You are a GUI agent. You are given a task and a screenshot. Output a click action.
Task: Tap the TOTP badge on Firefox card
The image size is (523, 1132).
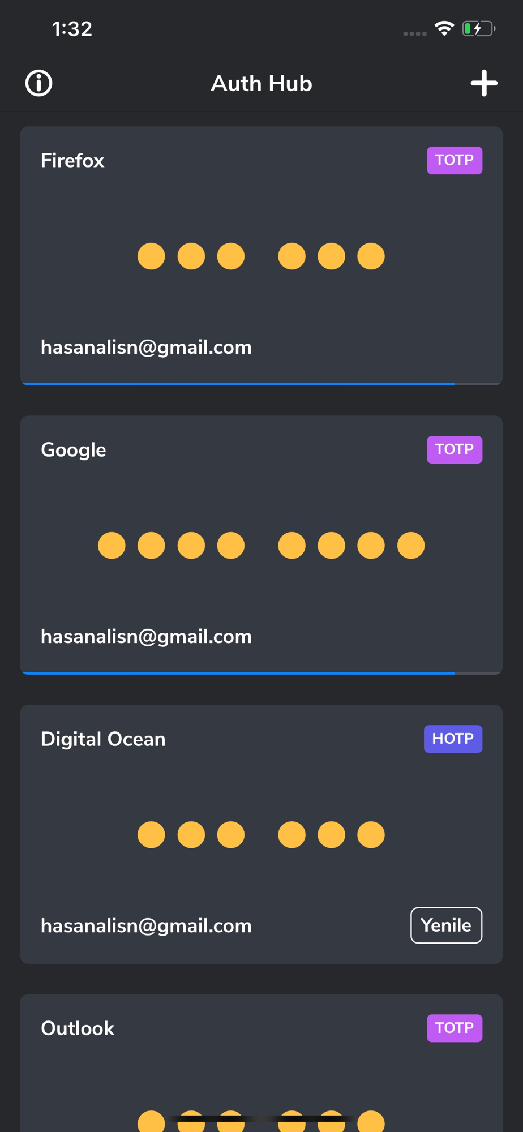[x=455, y=160]
